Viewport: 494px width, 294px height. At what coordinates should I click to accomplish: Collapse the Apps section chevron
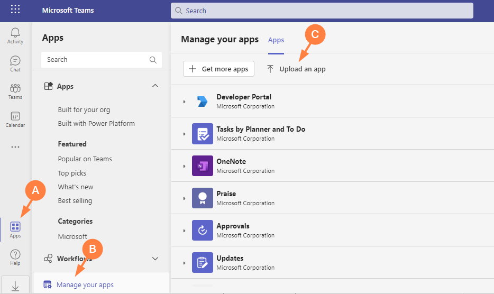pyautogui.click(x=155, y=86)
